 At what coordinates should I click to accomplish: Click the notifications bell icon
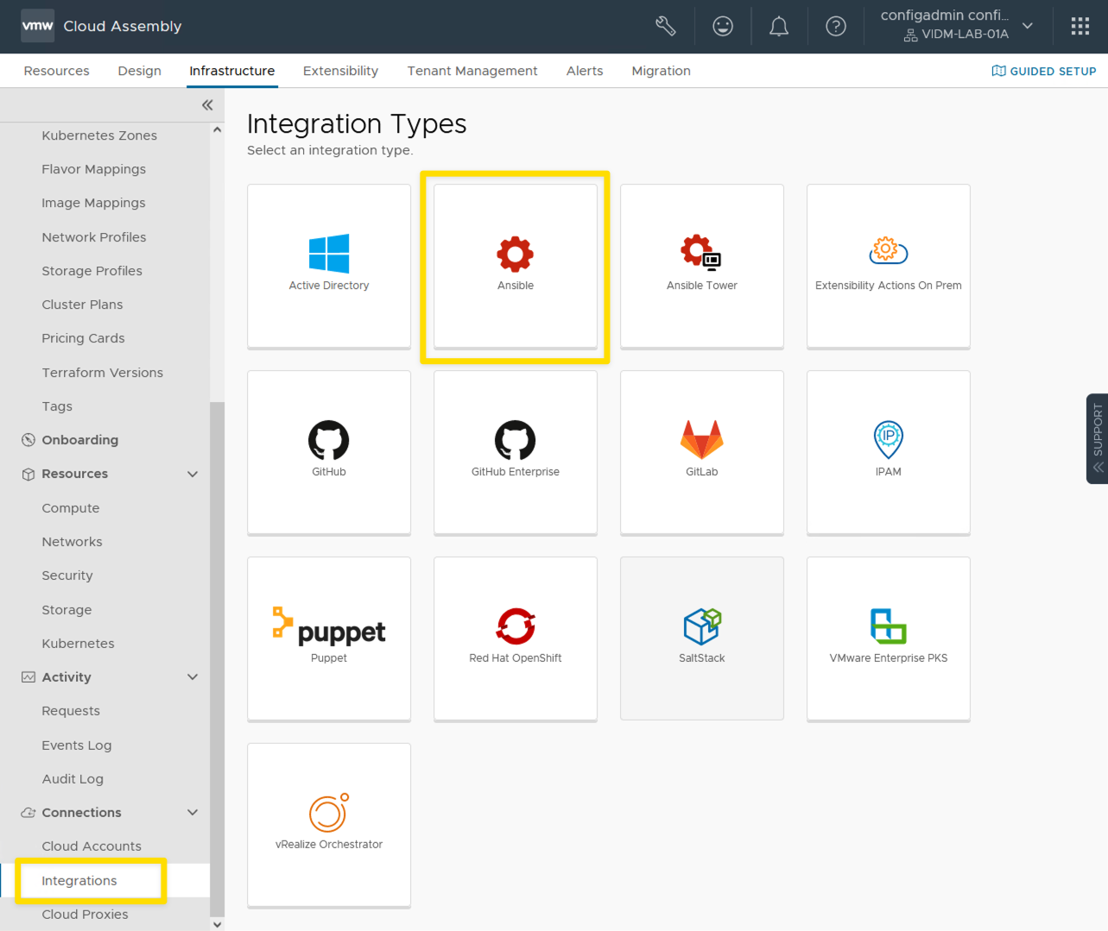[x=779, y=27]
